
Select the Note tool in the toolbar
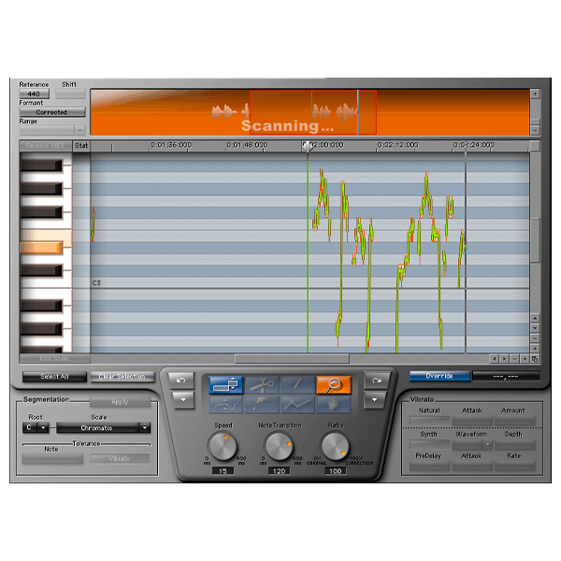pyautogui.click(x=226, y=383)
